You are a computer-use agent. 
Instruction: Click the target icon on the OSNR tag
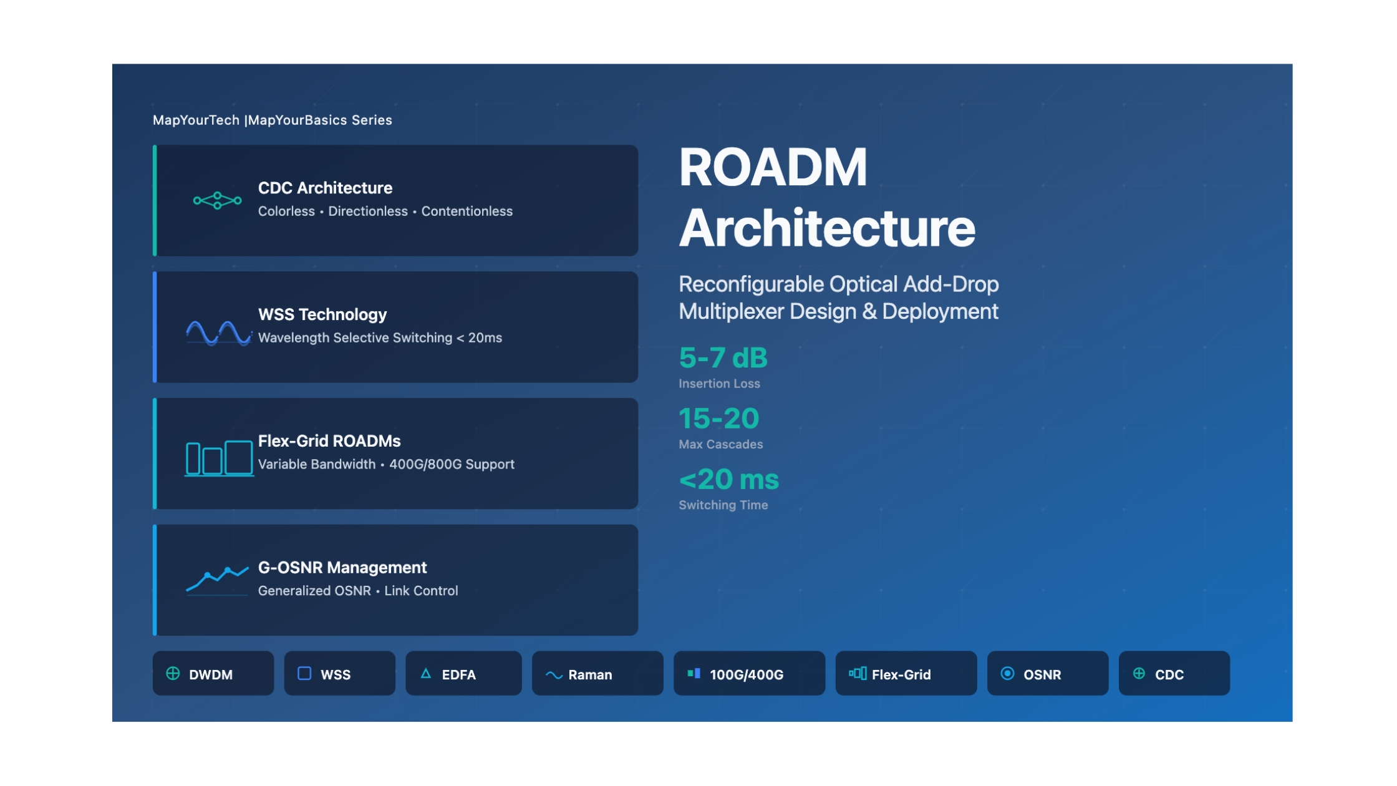1007,674
